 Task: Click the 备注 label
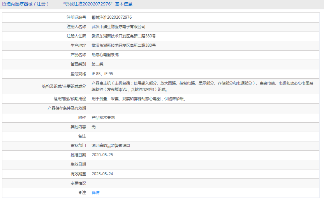(x=82, y=136)
